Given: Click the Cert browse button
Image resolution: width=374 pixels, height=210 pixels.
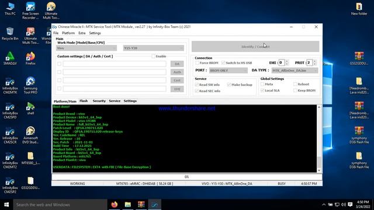Looking at the screenshot, I should [x=177, y=80].
